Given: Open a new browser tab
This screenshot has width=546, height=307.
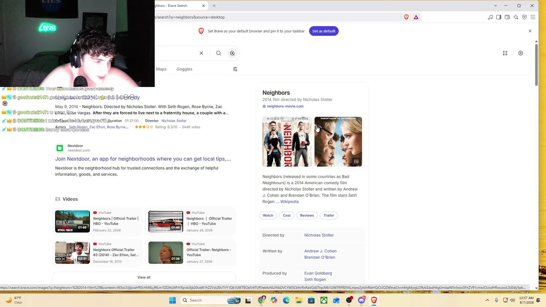Looking at the screenshot, I should point(214,6).
